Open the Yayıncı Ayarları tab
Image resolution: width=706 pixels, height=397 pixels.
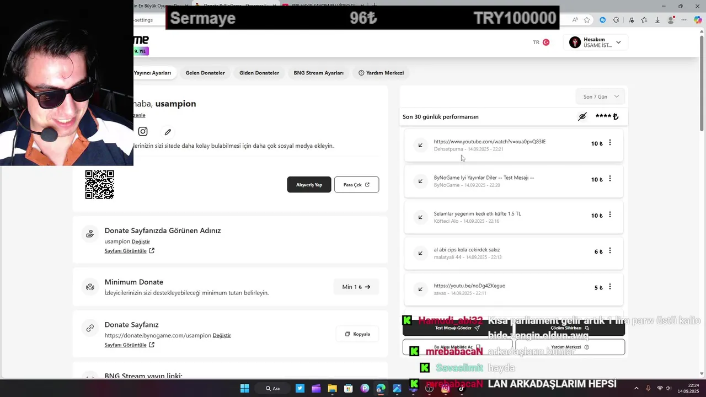tap(152, 73)
